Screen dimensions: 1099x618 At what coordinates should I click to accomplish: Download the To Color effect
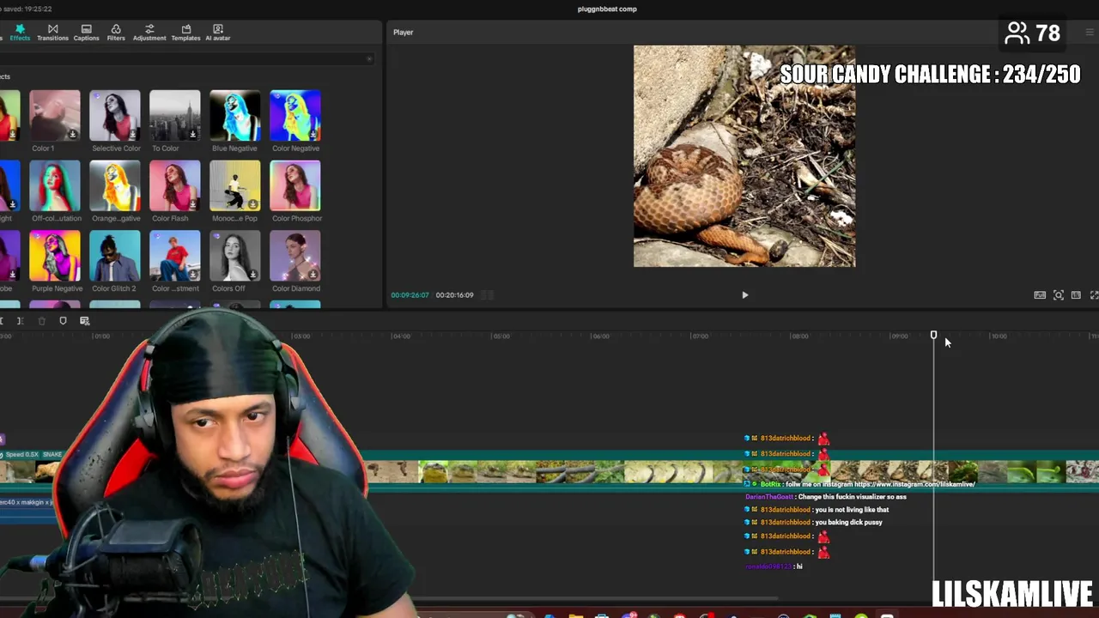[x=192, y=134]
